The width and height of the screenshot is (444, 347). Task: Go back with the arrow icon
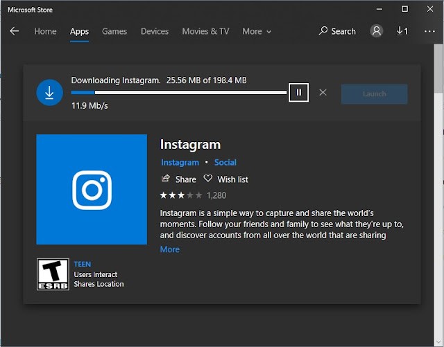coord(14,31)
